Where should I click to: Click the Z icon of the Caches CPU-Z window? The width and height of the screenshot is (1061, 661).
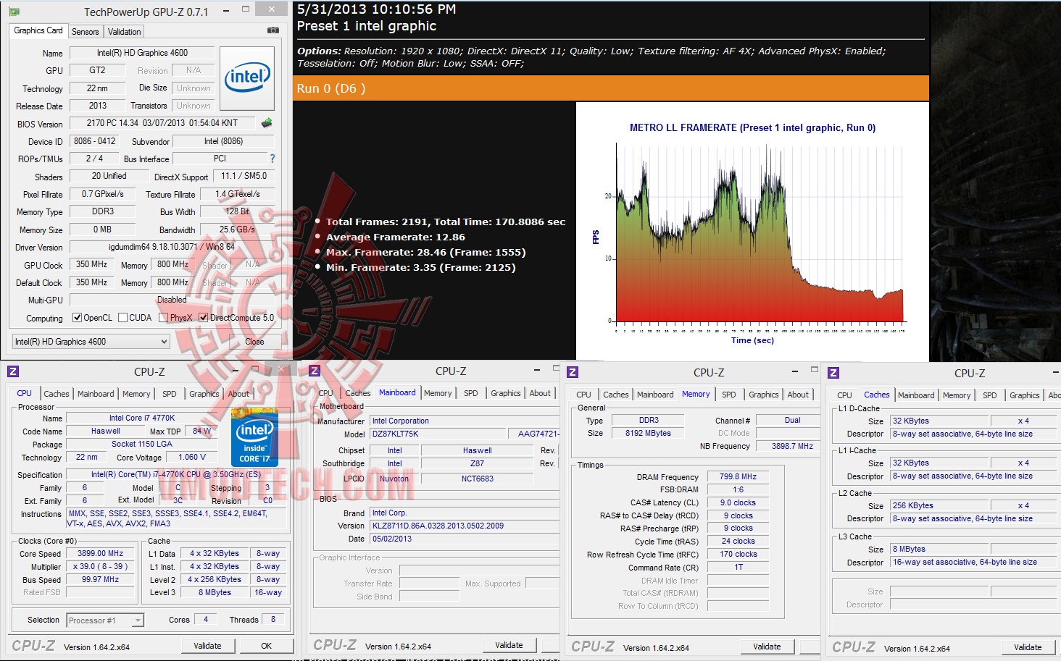(833, 373)
